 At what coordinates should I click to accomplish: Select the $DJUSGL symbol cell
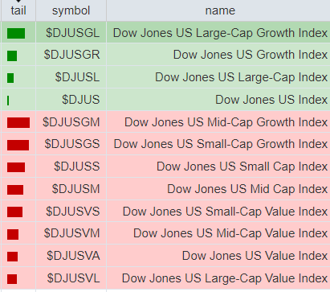(x=71, y=33)
